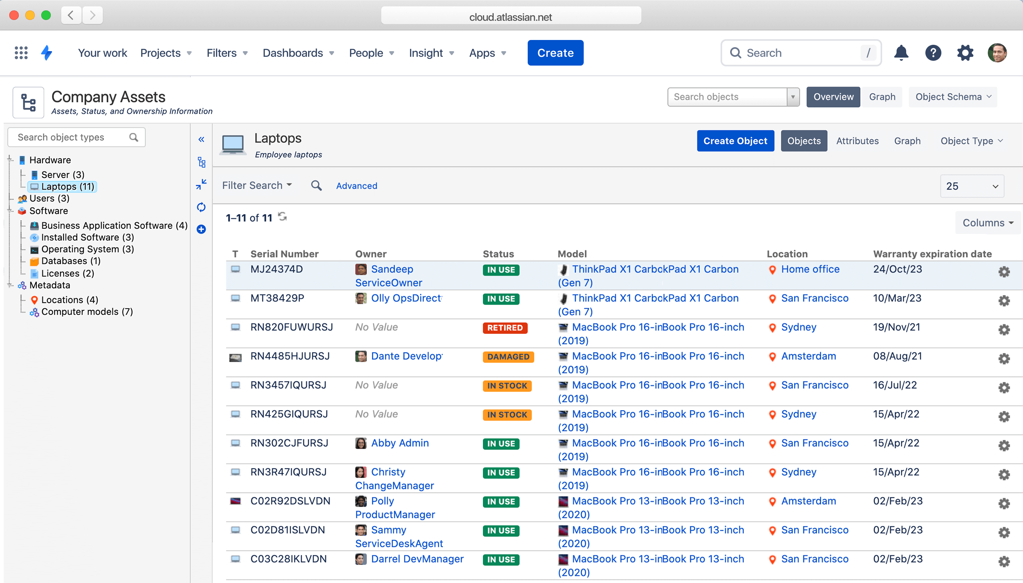
Task: Refresh using the circular arrows sidebar icon
Action: coord(202,207)
